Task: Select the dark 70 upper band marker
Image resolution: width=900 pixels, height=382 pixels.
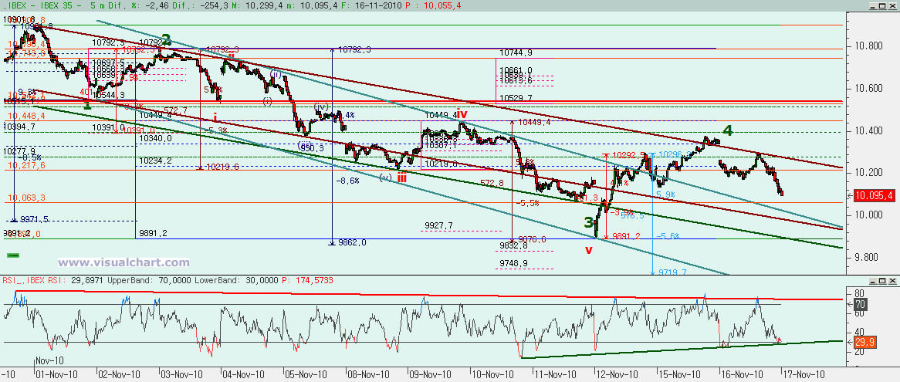Action: (x=861, y=305)
